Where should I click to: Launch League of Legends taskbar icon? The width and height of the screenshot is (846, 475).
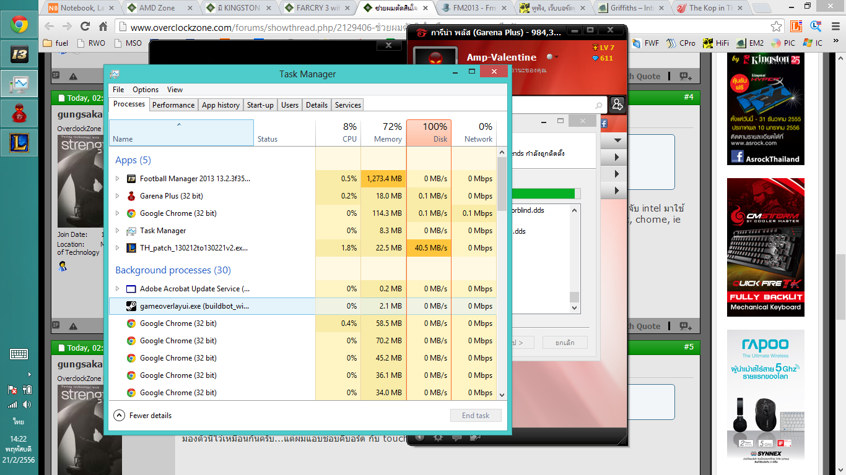tap(19, 143)
